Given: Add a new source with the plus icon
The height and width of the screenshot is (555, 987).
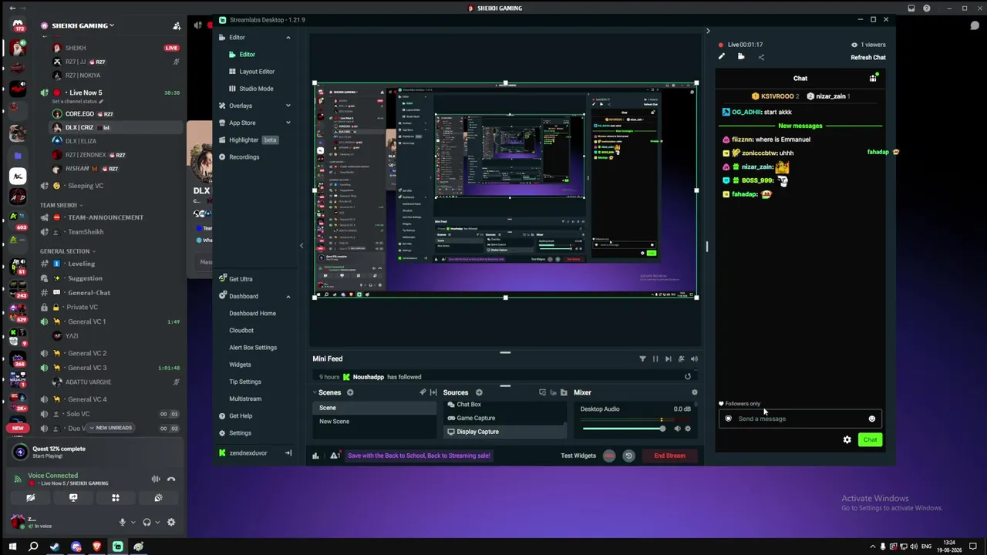Looking at the screenshot, I should 479,392.
